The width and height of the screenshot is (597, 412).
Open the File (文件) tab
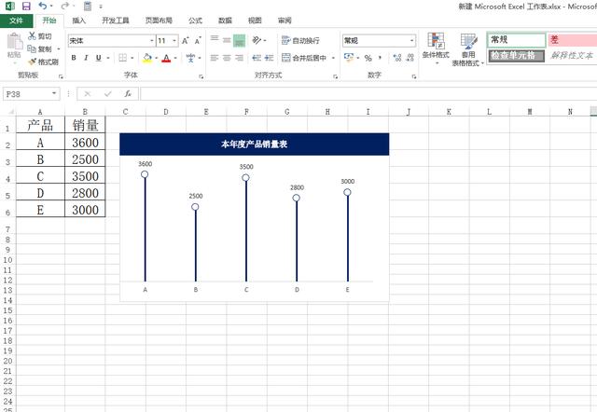[x=17, y=21]
